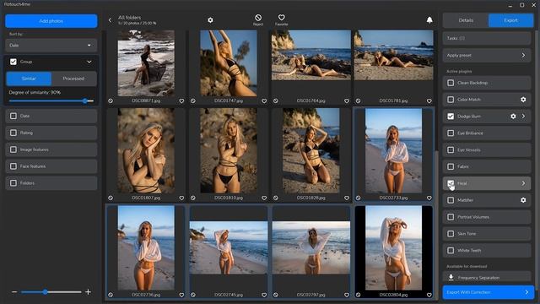The height and width of the screenshot is (304, 540).
Task: Select thumbnail DSC01807.jpg
Action: (146, 151)
